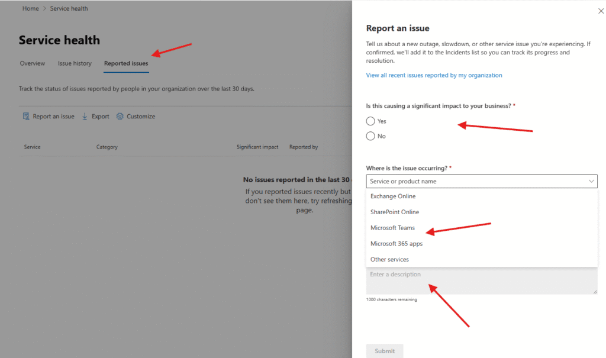Screen dimensions: 606x358
Task: Open the Reported issues tab
Action: pyautogui.click(x=126, y=63)
